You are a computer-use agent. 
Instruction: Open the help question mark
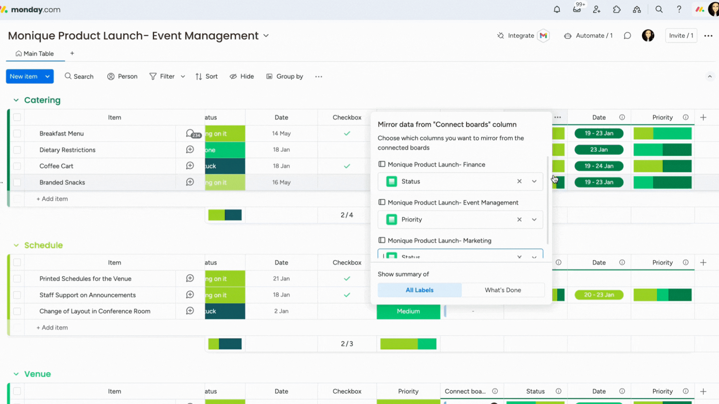pos(679,10)
